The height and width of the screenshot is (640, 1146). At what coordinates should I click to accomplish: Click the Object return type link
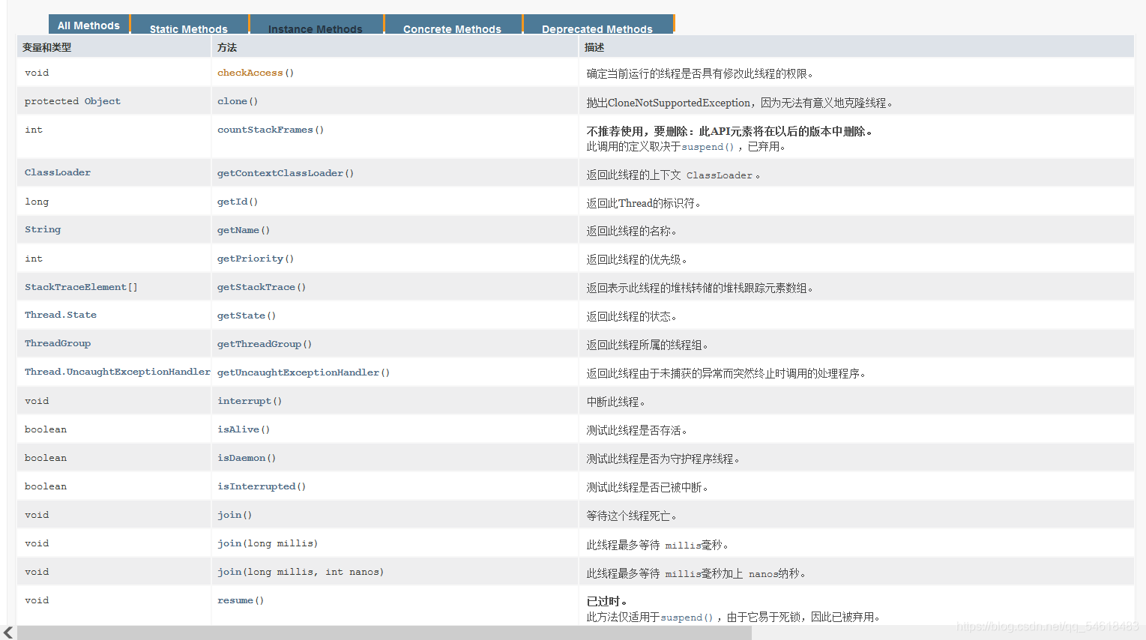click(102, 101)
